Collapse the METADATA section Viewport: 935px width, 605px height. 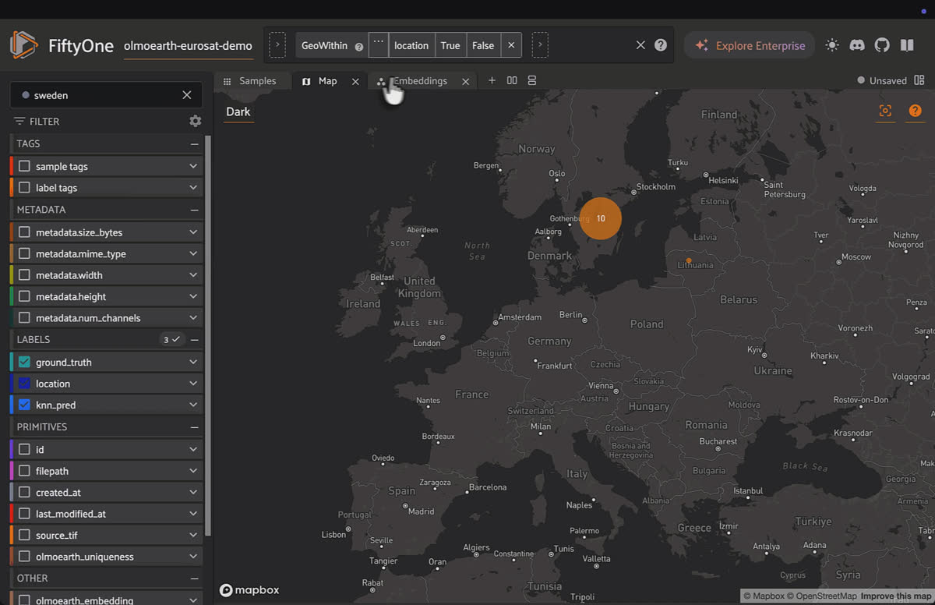coord(194,210)
